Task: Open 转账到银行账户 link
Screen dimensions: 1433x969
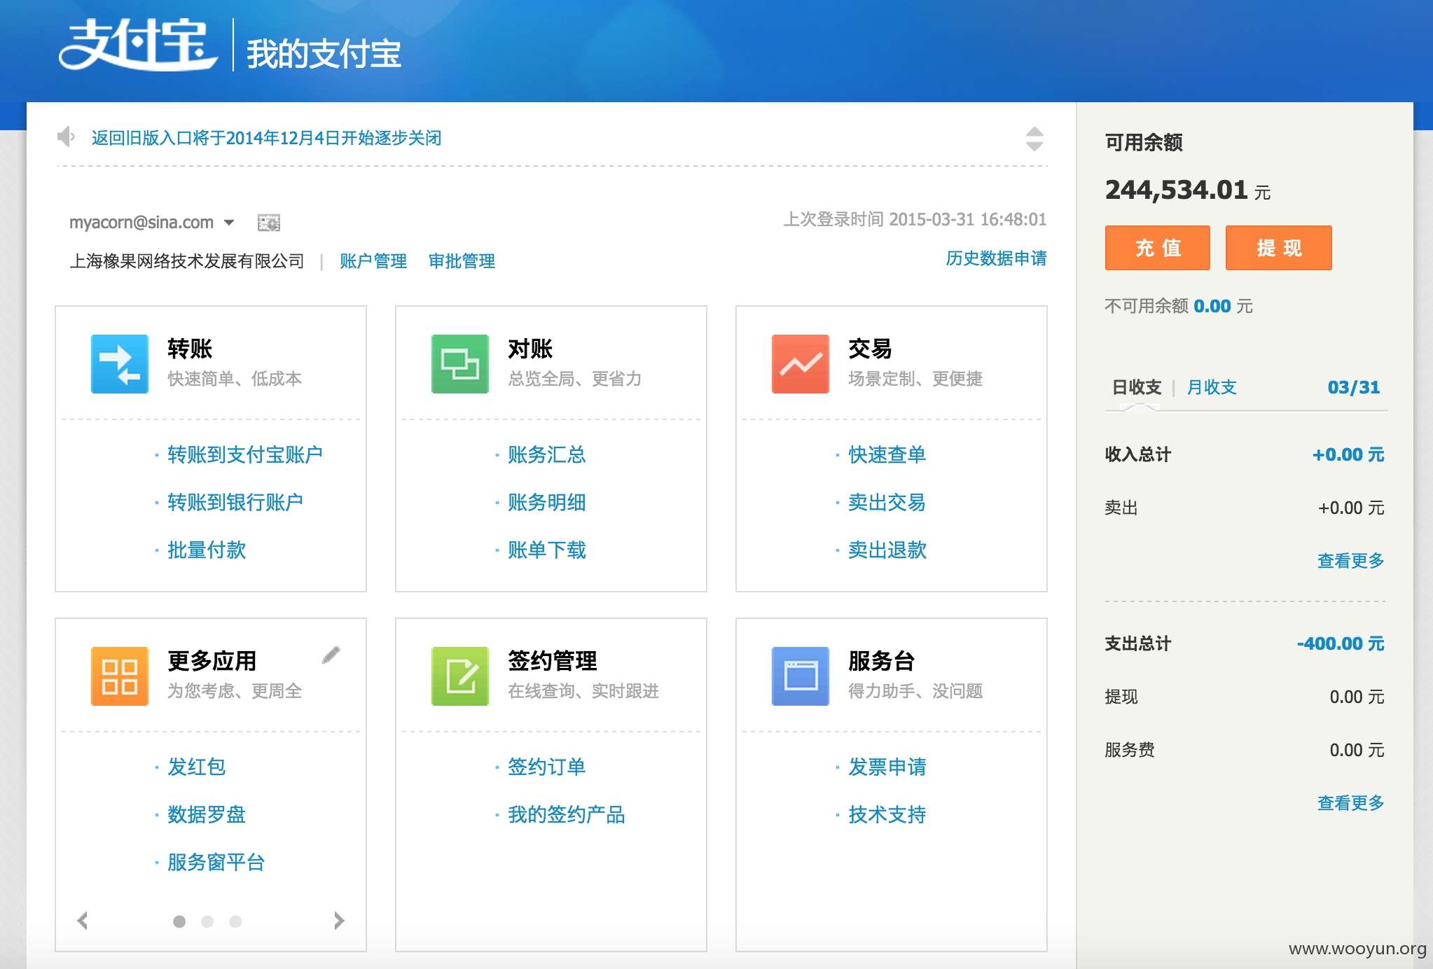Action: point(235,503)
